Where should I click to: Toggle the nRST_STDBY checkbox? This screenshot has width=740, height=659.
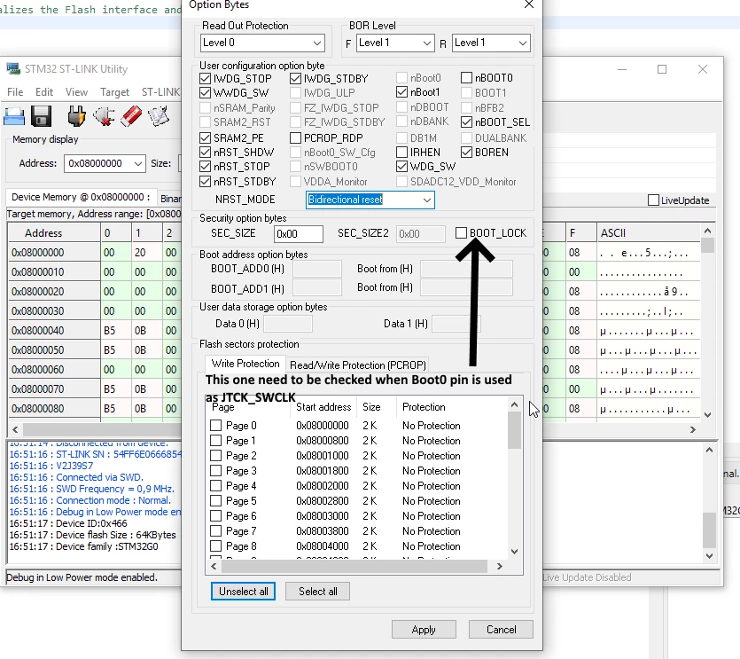(x=205, y=182)
